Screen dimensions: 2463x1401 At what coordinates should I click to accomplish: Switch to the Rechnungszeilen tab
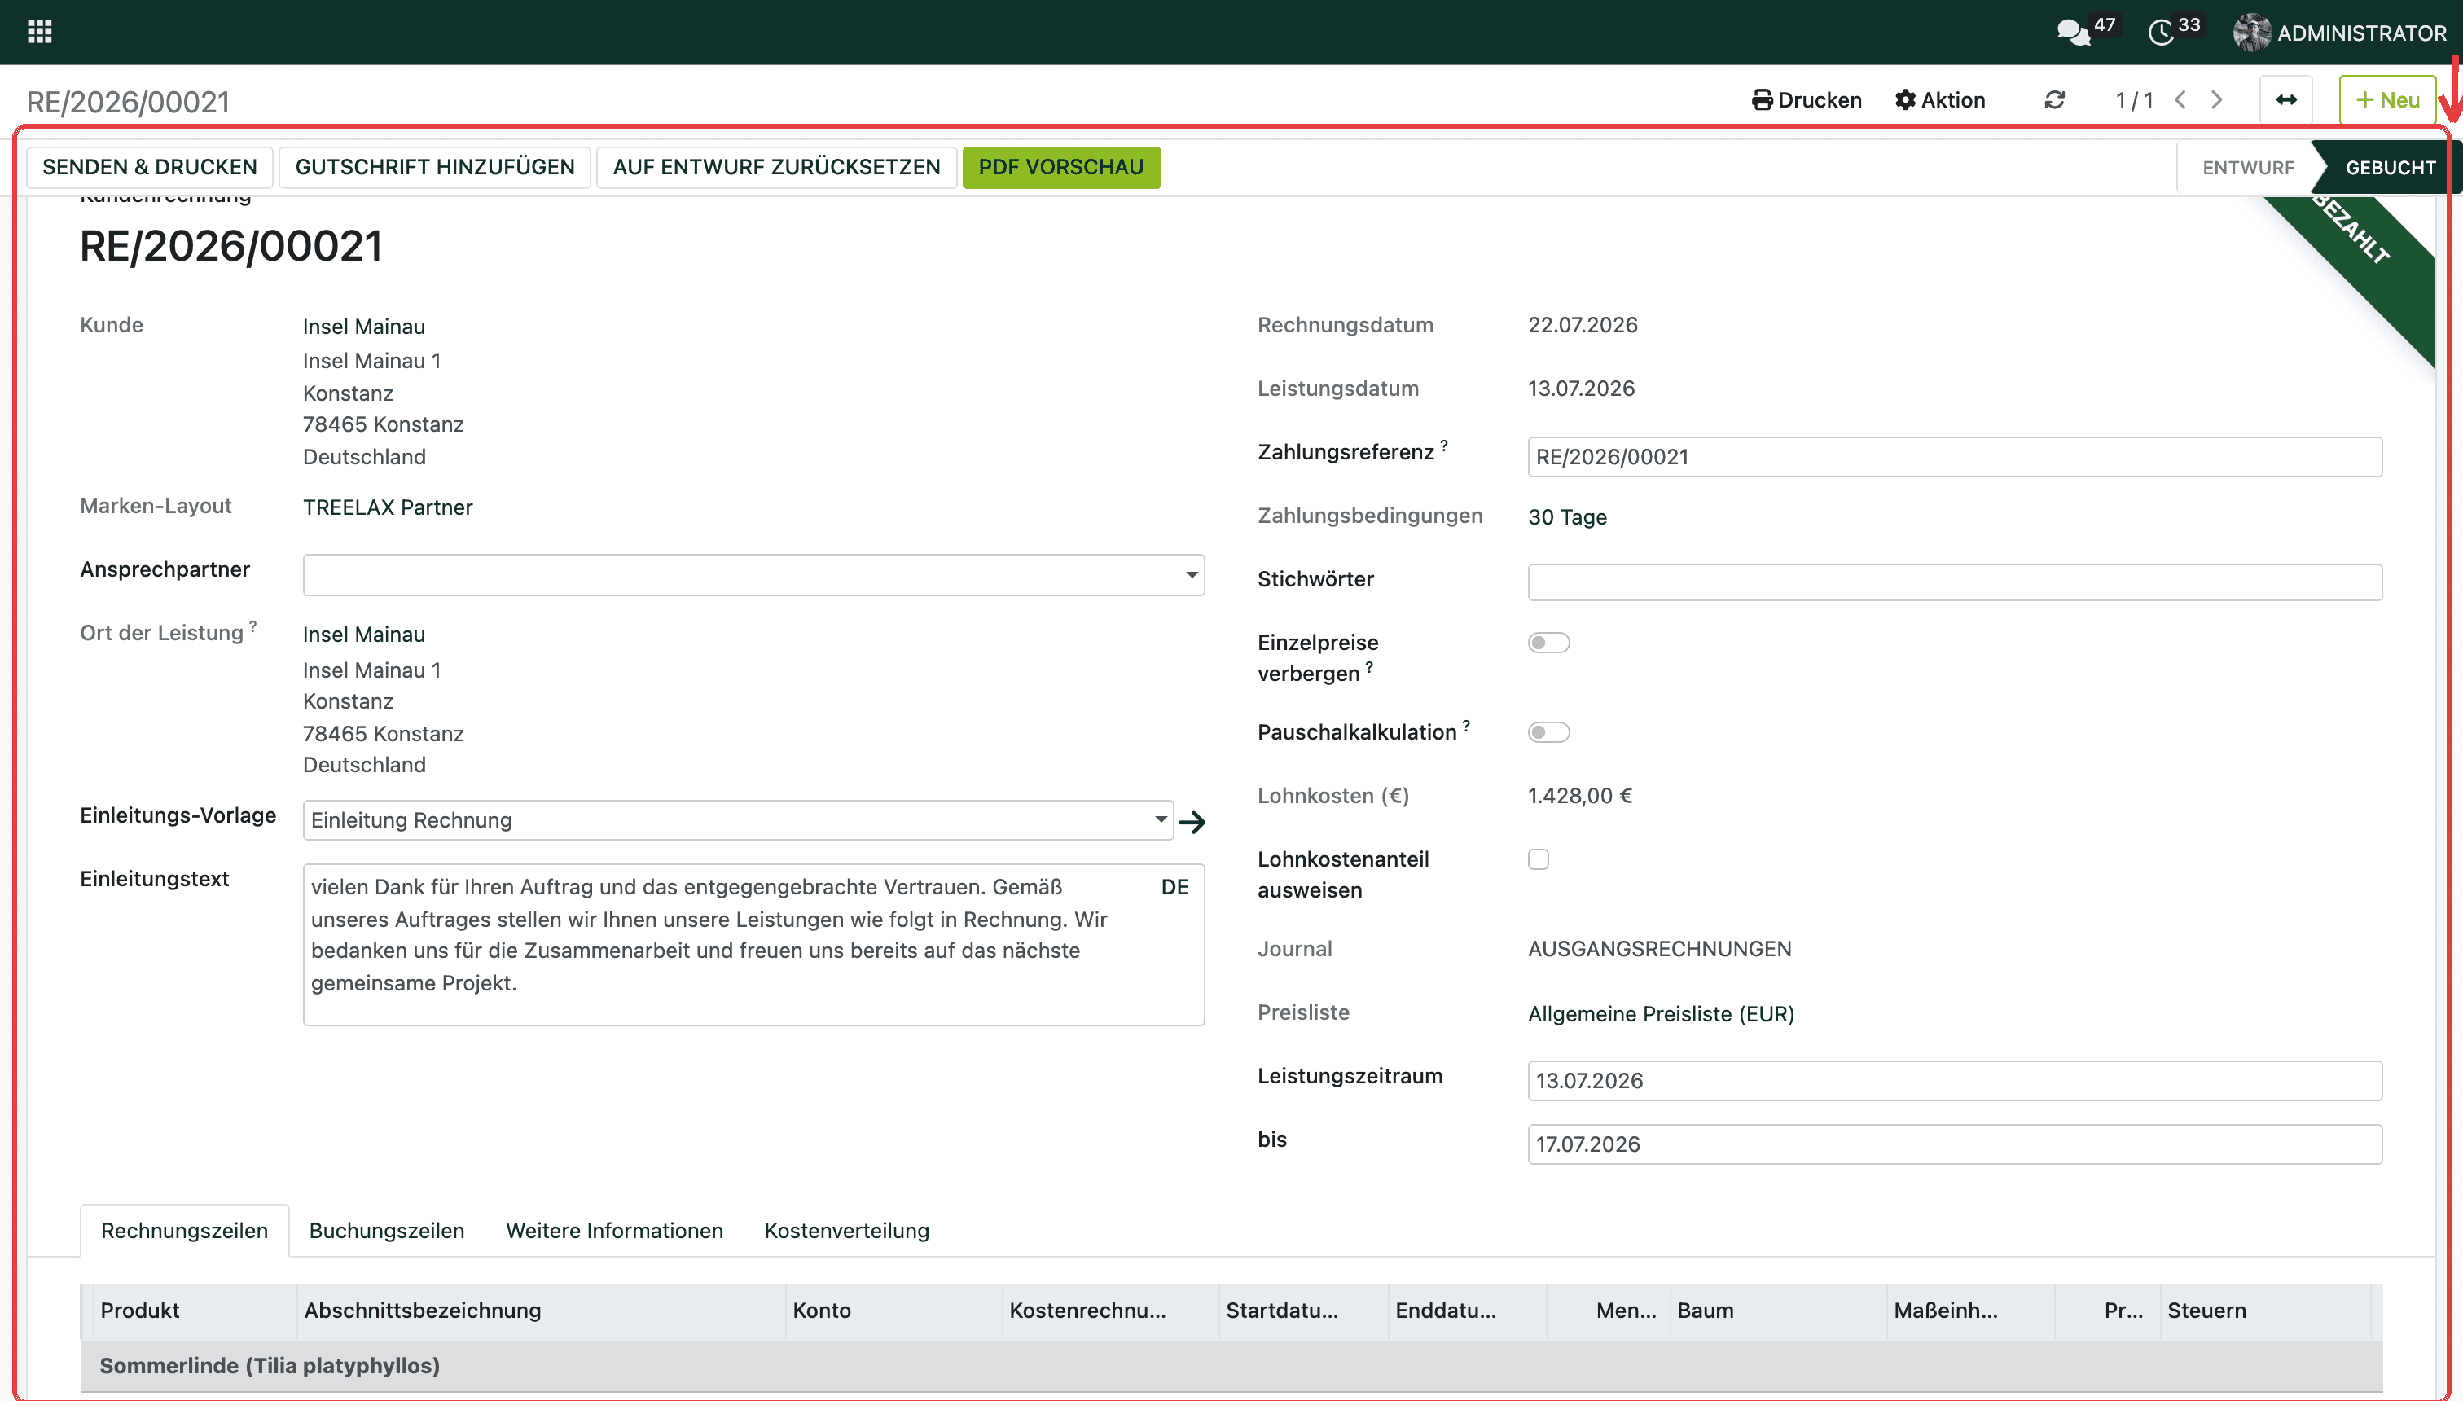185,1231
